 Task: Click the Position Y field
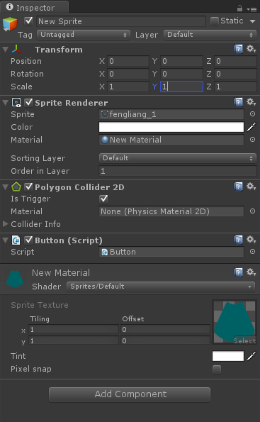tap(181, 61)
